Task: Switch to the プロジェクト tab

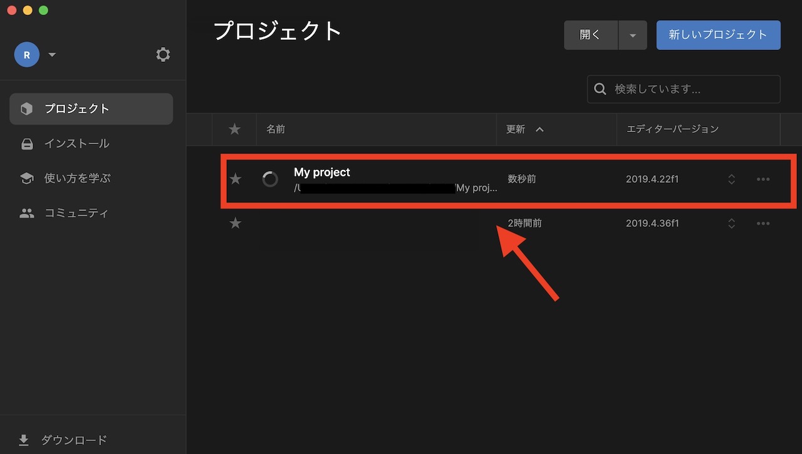Action: coord(78,108)
